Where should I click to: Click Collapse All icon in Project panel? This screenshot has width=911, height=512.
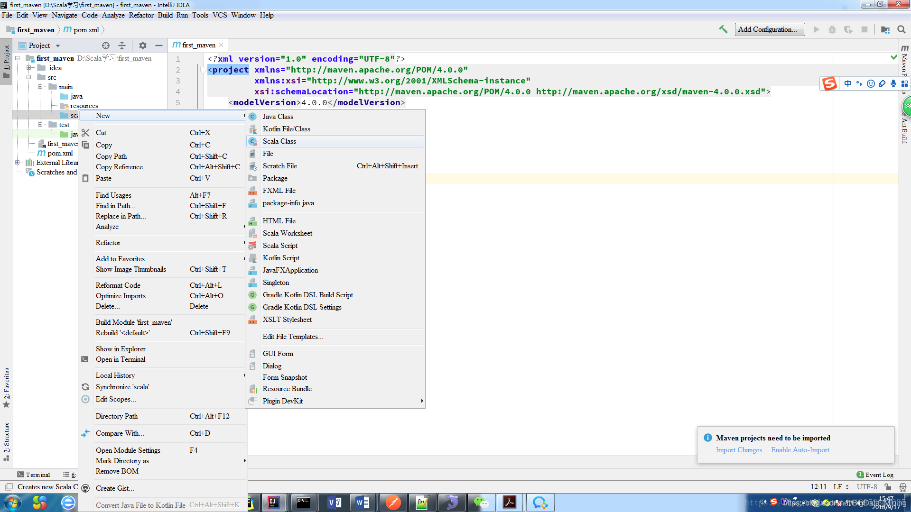[x=122, y=46]
